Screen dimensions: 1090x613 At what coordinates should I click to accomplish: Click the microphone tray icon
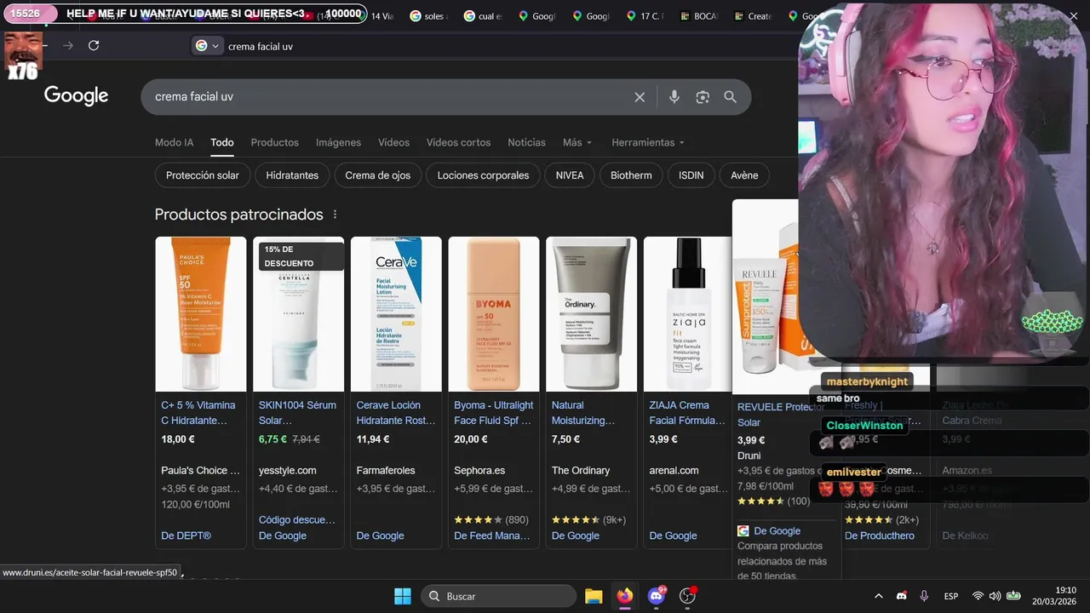tap(924, 596)
